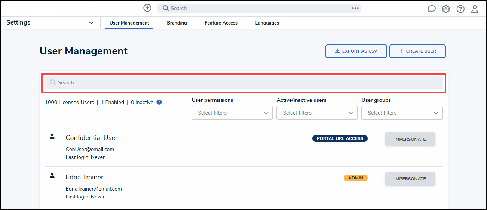Open the Active/inactive users filter dropdown
Viewport: 487px width, 210px height.
(x=317, y=113)
